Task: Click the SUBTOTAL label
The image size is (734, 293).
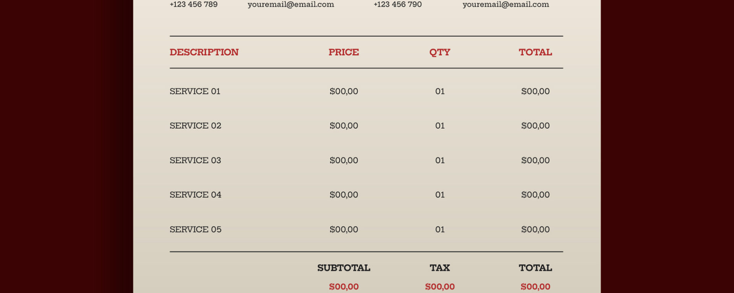Action: pyautogui.click(x=344, y=268)
